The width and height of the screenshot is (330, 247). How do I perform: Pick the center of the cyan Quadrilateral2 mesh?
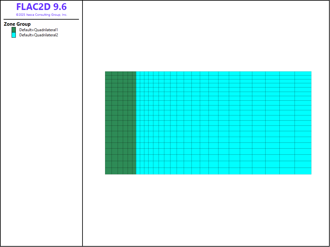click(x=224, y=123)
